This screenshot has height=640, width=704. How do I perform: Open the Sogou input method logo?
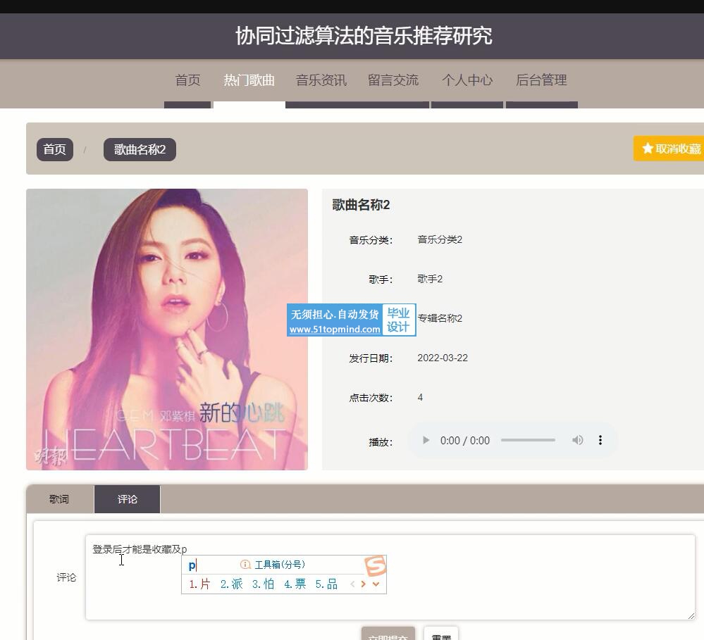click(376, 565)
